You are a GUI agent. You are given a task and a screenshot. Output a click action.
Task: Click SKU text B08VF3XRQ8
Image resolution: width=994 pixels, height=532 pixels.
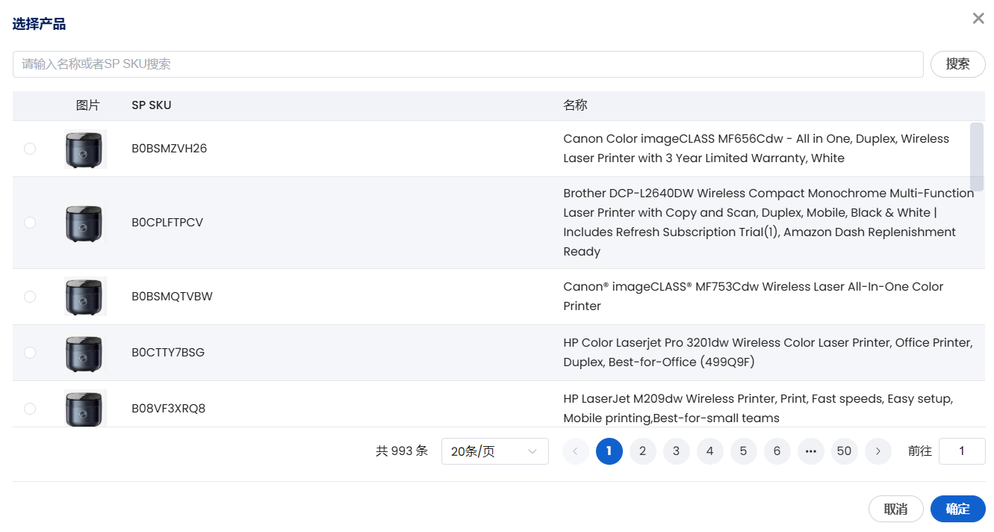point(169,409)
